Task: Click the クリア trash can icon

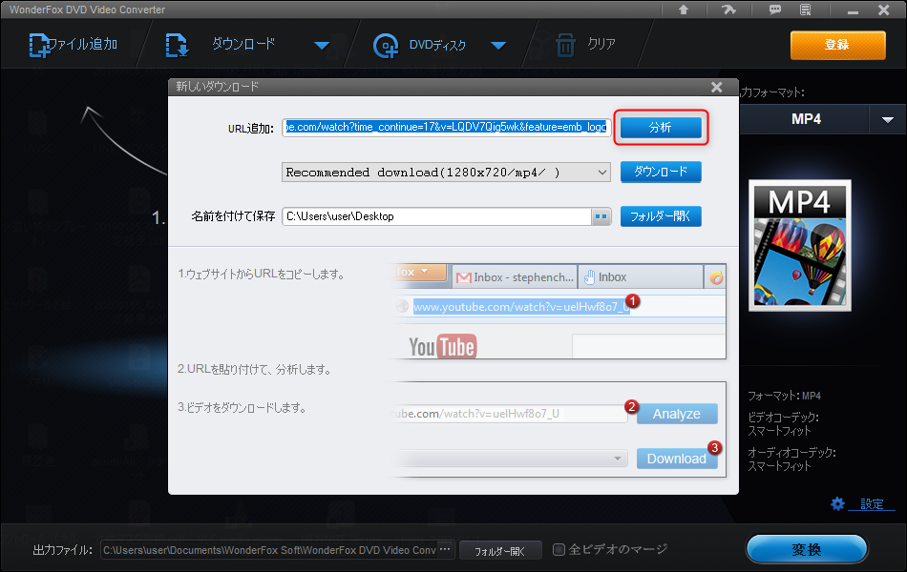Action: point(565,45)
